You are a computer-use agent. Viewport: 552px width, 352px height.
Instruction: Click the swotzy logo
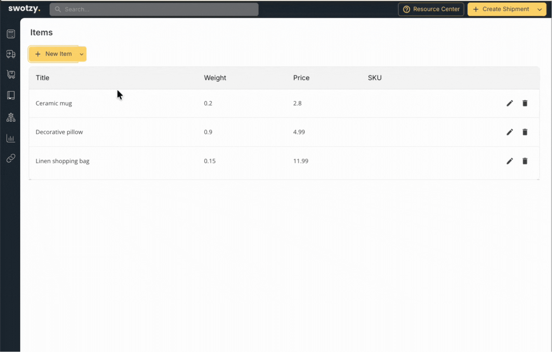(x=24, y=9)
